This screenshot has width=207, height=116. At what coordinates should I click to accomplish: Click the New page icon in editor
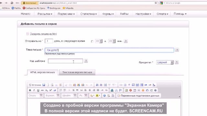48,85
